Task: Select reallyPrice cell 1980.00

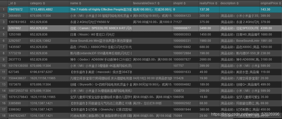Action: tap(209, 41)
